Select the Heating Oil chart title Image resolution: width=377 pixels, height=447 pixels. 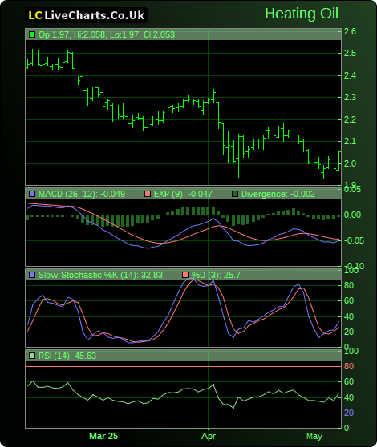point(302,14)
